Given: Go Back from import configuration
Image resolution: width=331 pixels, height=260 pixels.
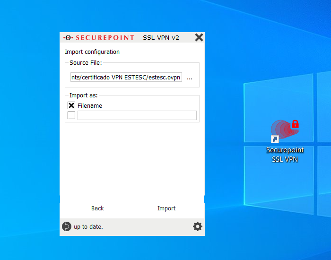Looking at the screenshot, I should tap(97, 208).
